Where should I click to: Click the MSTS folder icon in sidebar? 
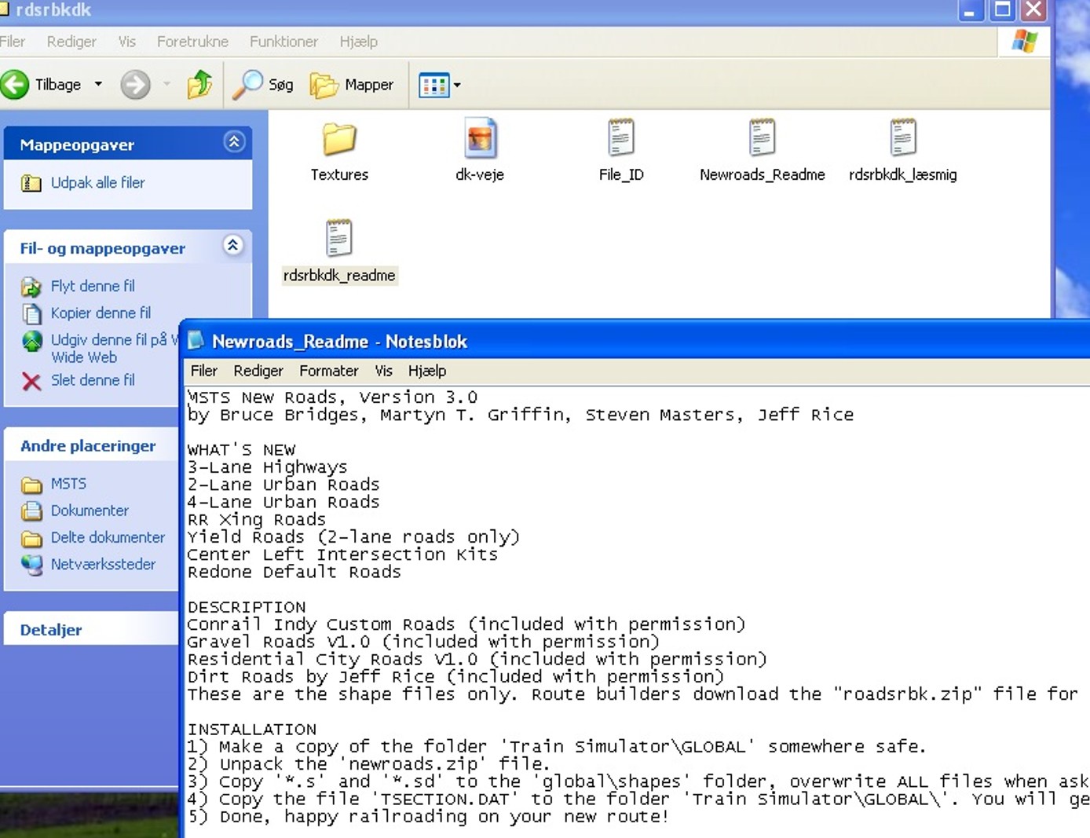click(31, 485)
